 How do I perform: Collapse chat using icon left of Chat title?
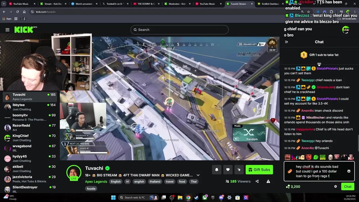point(286,42)
